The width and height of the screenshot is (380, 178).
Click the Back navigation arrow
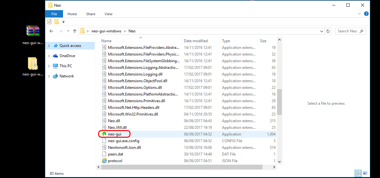point(51,31)
